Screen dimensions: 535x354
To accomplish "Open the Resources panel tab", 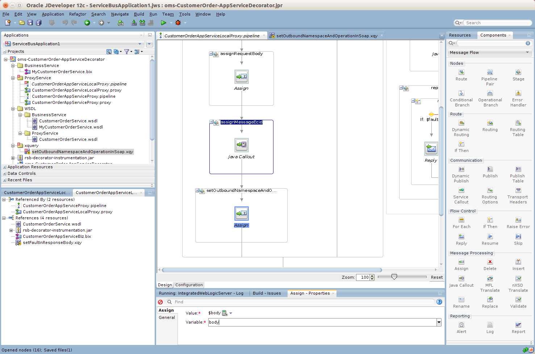I will pos(460,35).
